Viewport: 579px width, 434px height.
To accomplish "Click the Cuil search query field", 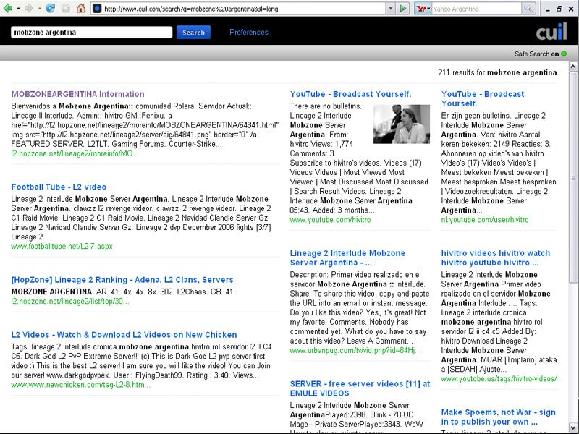I will point(90,33).
